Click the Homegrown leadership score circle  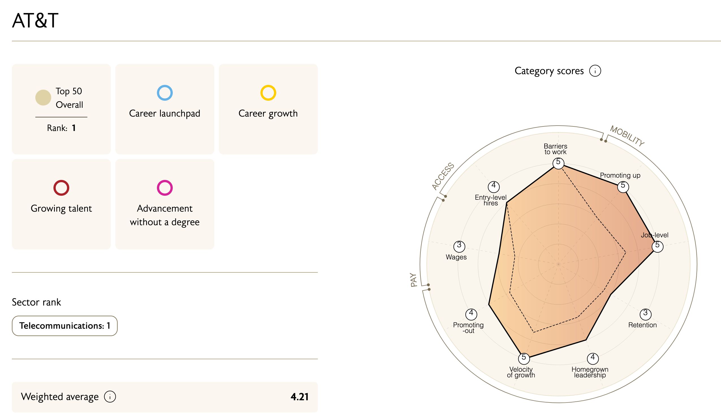[x=593, y=358]
